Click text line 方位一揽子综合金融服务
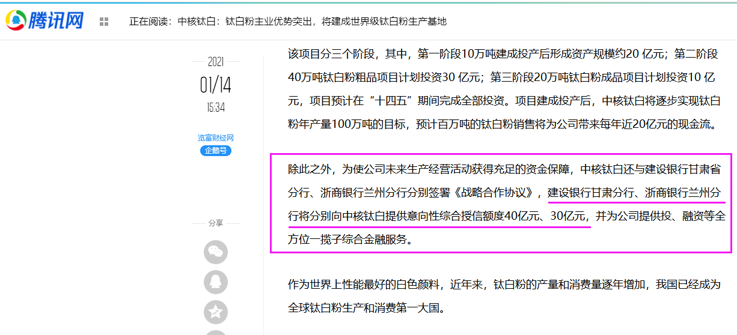This screenshot has width=737, height=335. tap(352, 240)
